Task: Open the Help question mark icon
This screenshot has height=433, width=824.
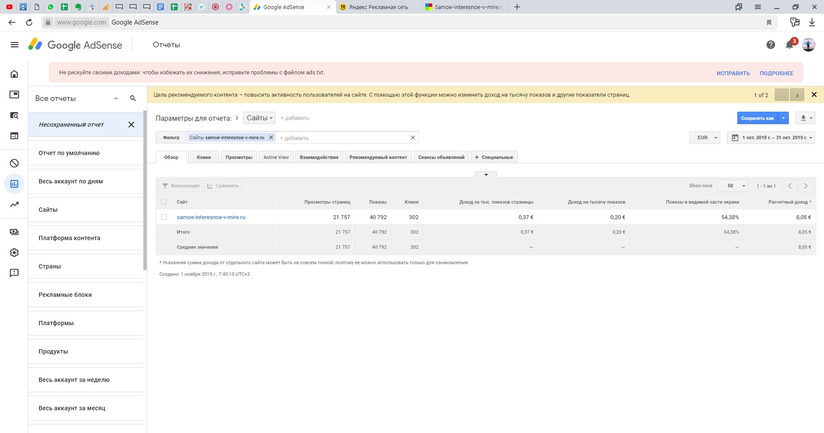Action: coord(771,45)
